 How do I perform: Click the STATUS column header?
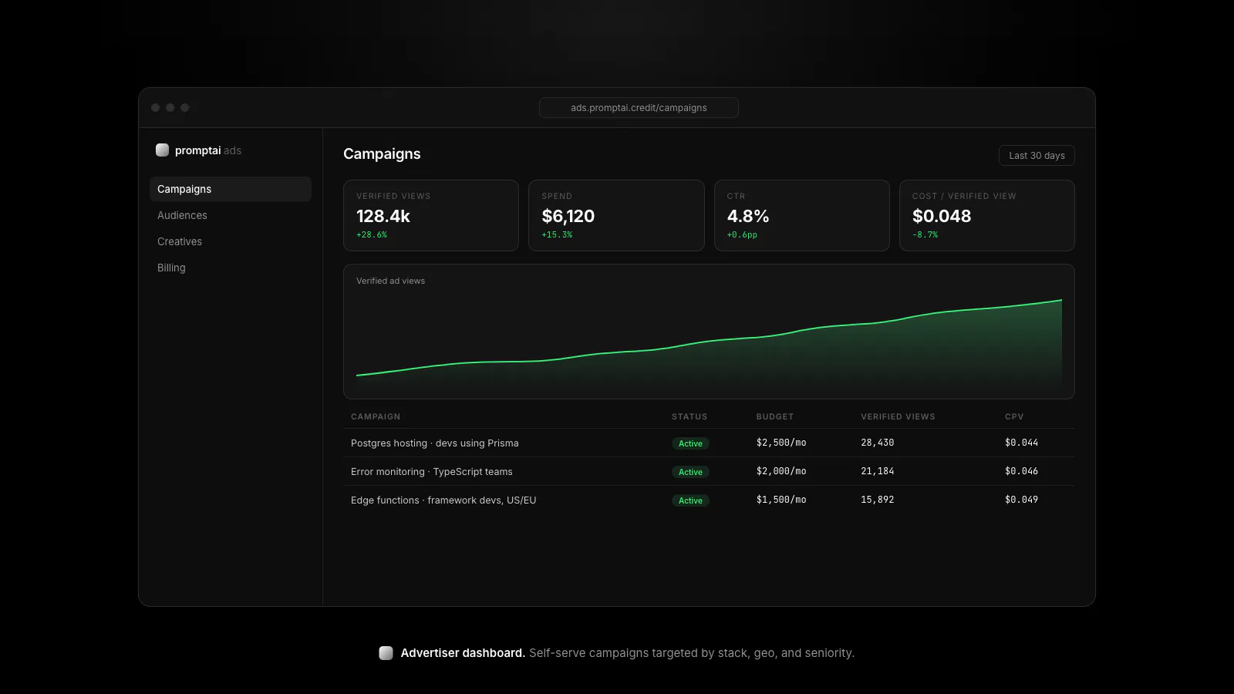[689, 416]
